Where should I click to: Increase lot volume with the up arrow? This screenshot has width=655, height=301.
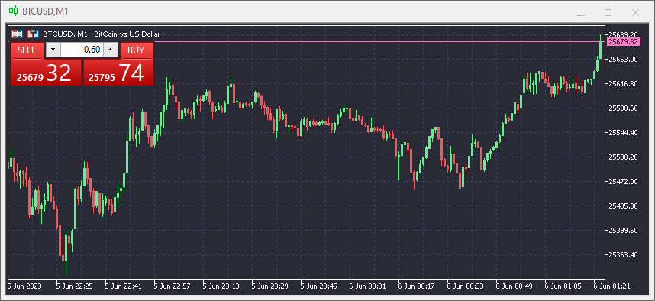pos(110,50)
